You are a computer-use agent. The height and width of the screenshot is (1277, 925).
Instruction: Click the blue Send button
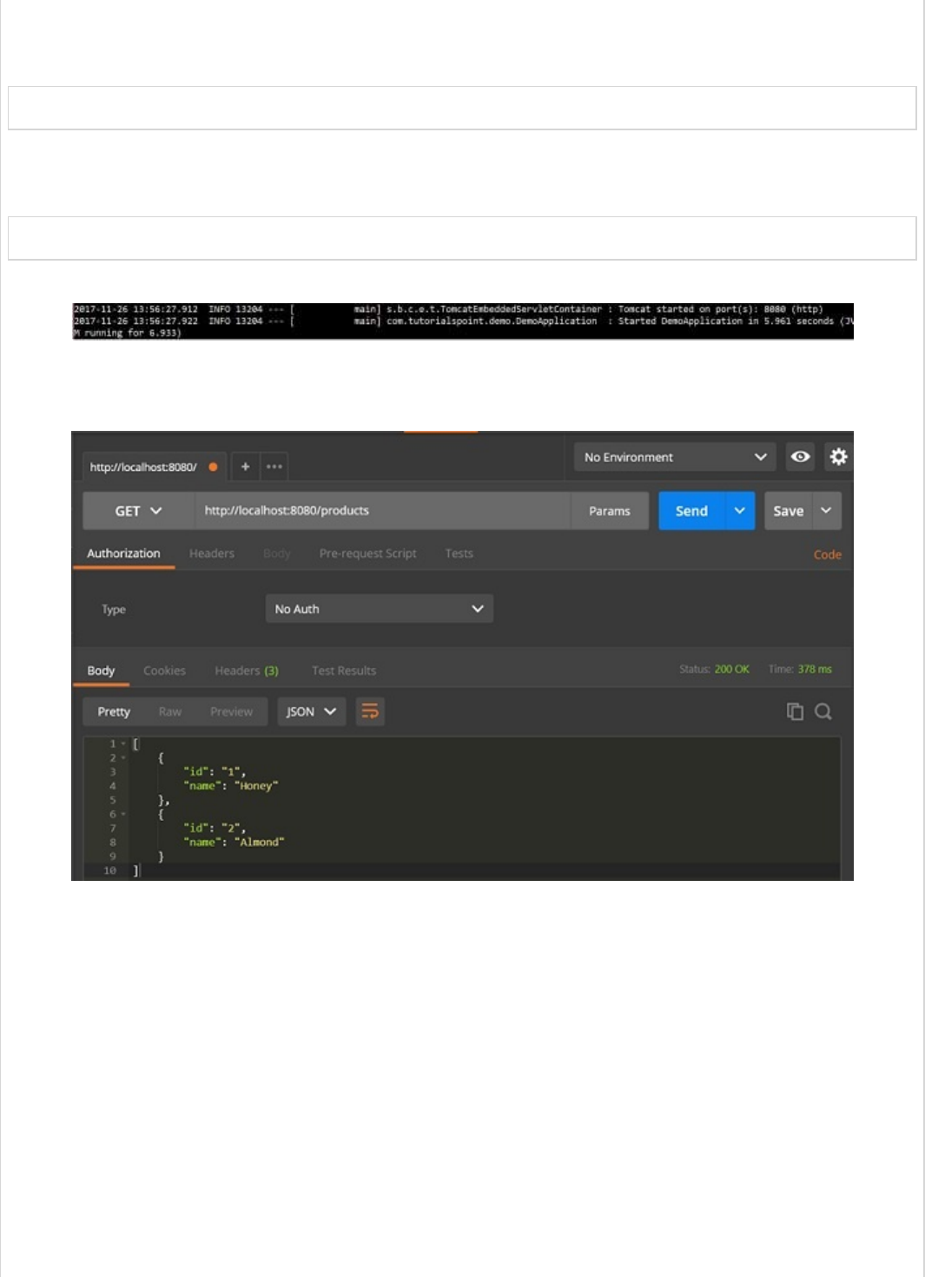tap(691, 511)
